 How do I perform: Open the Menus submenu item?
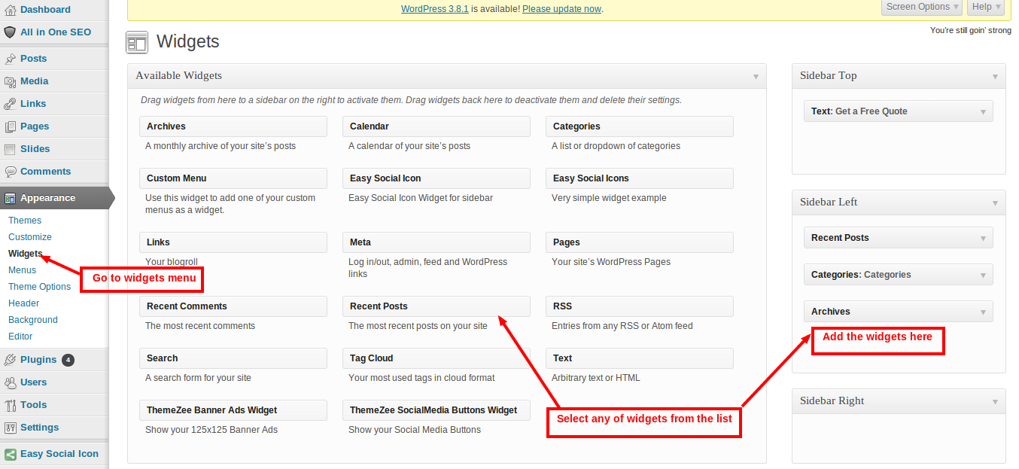(22, 270)
